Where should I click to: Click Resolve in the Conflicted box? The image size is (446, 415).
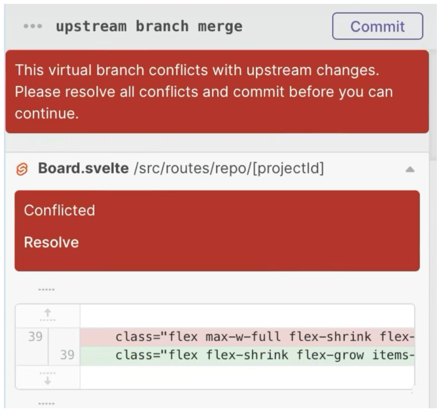51,242
